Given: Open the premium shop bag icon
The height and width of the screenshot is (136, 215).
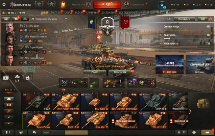Looking at the screenshot, I should pyautogui.click(x=63, y=5).
